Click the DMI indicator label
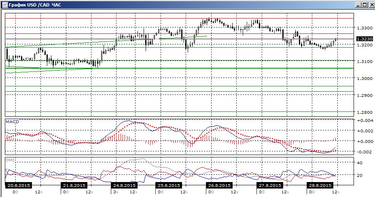The height and width of the screenshot is (197, 375). [x=10, y=160]
